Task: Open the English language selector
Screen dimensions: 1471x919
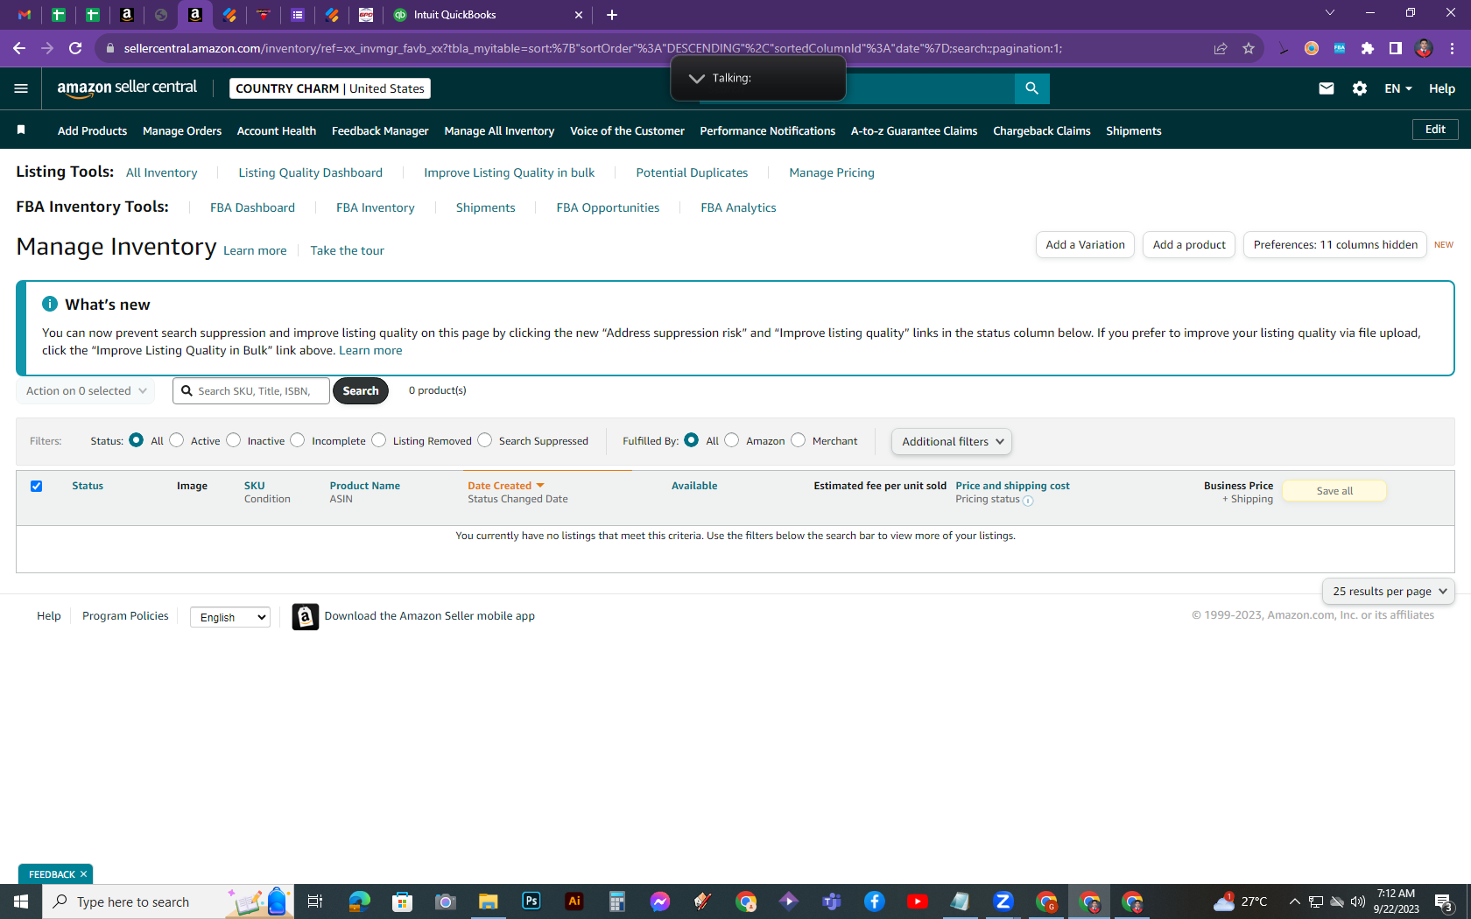Action: tap(230, 617)
